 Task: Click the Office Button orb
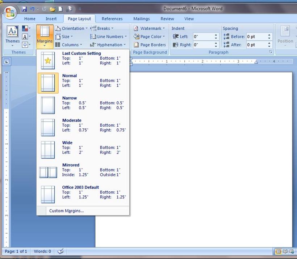click(10, 13)
